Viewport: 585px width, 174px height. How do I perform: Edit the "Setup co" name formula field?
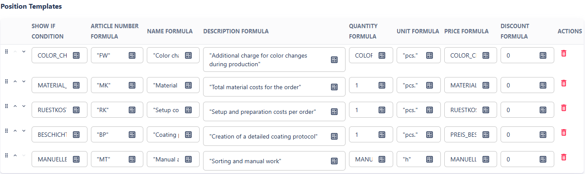(166, 110)
